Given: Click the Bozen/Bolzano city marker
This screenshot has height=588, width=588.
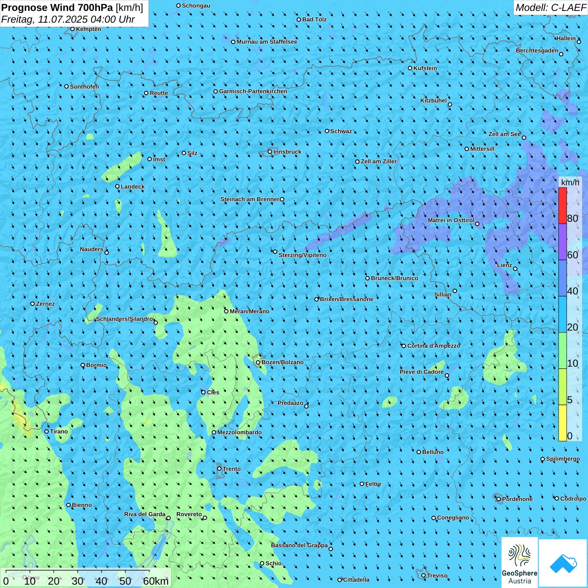Looking at the screenshot, I should (x=258, y=362).
